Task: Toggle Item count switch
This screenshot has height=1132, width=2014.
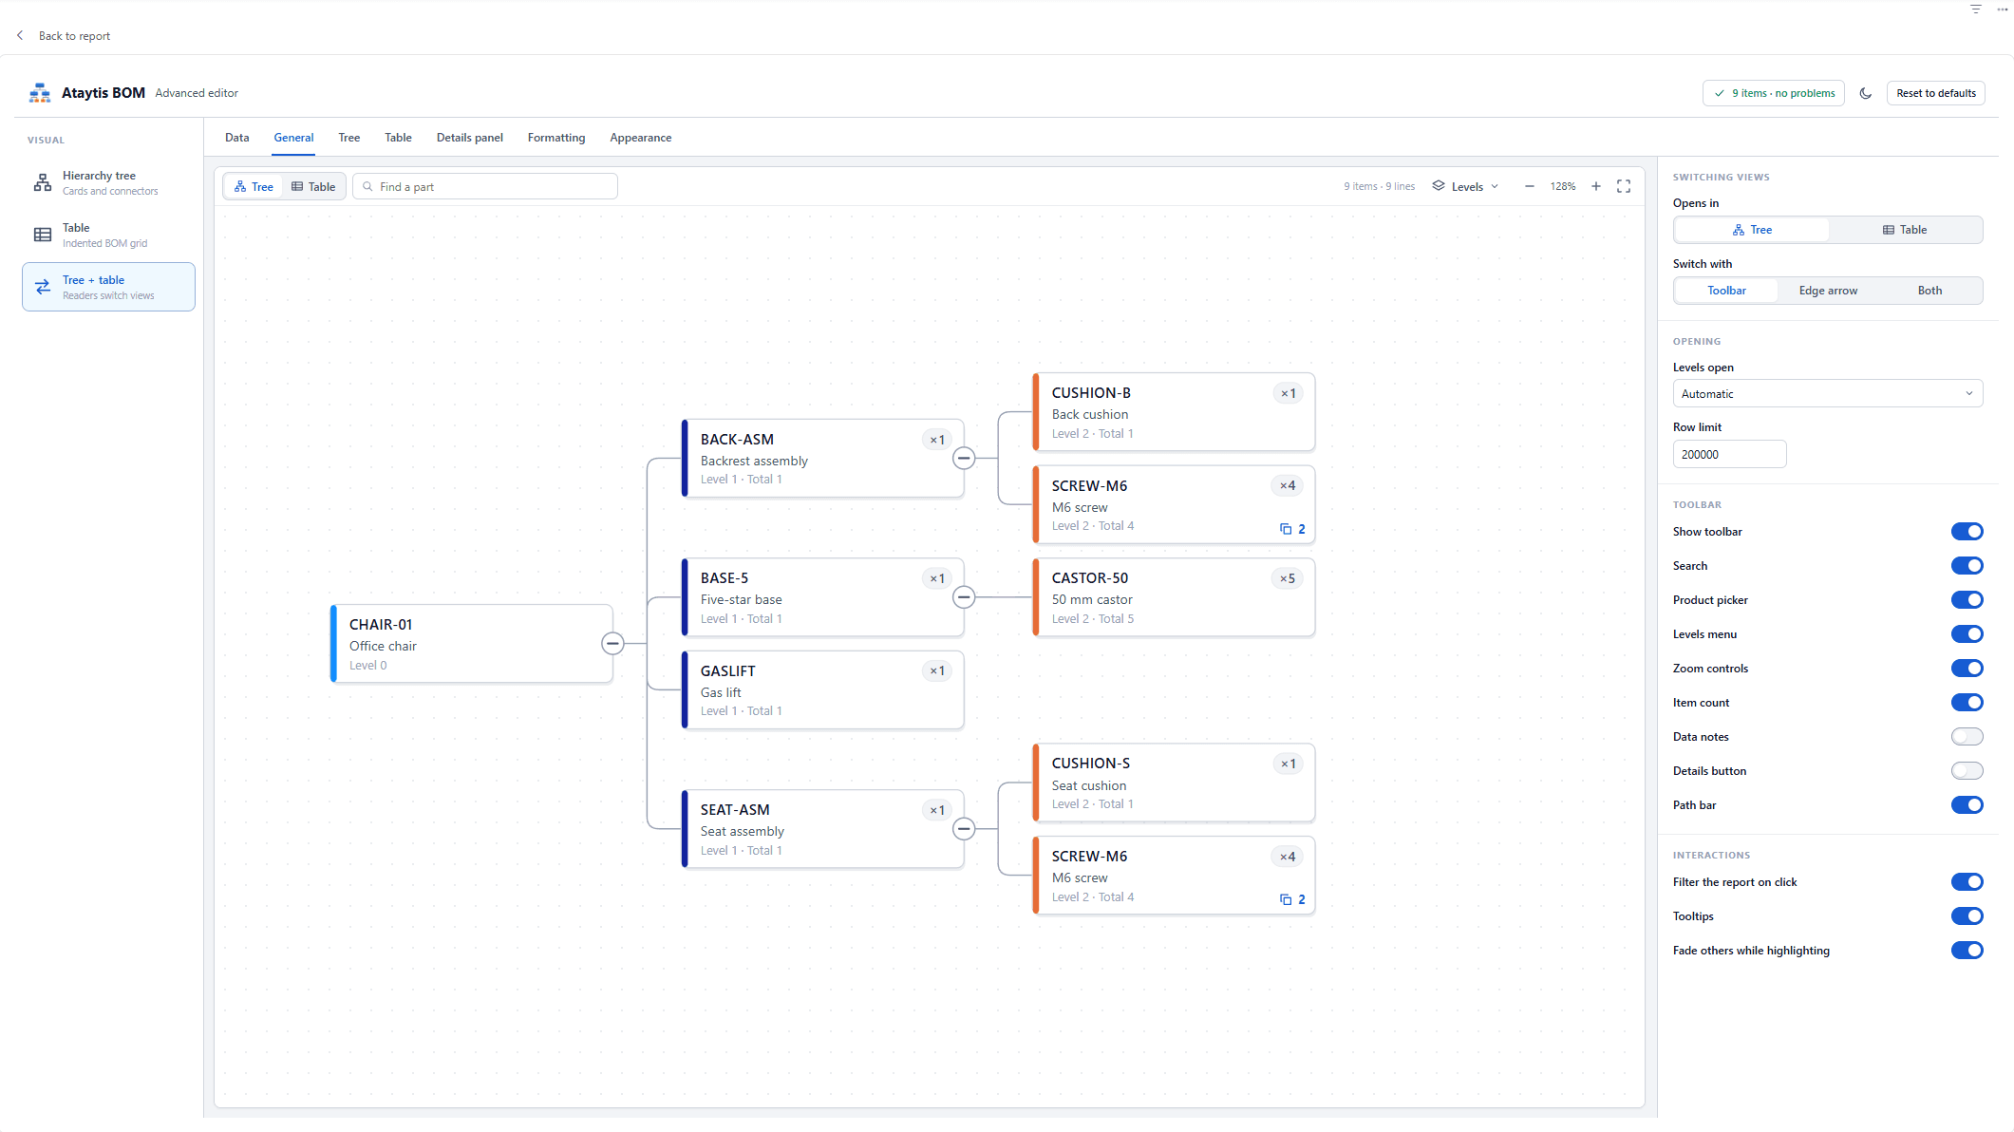Action: click(1967, 703)
